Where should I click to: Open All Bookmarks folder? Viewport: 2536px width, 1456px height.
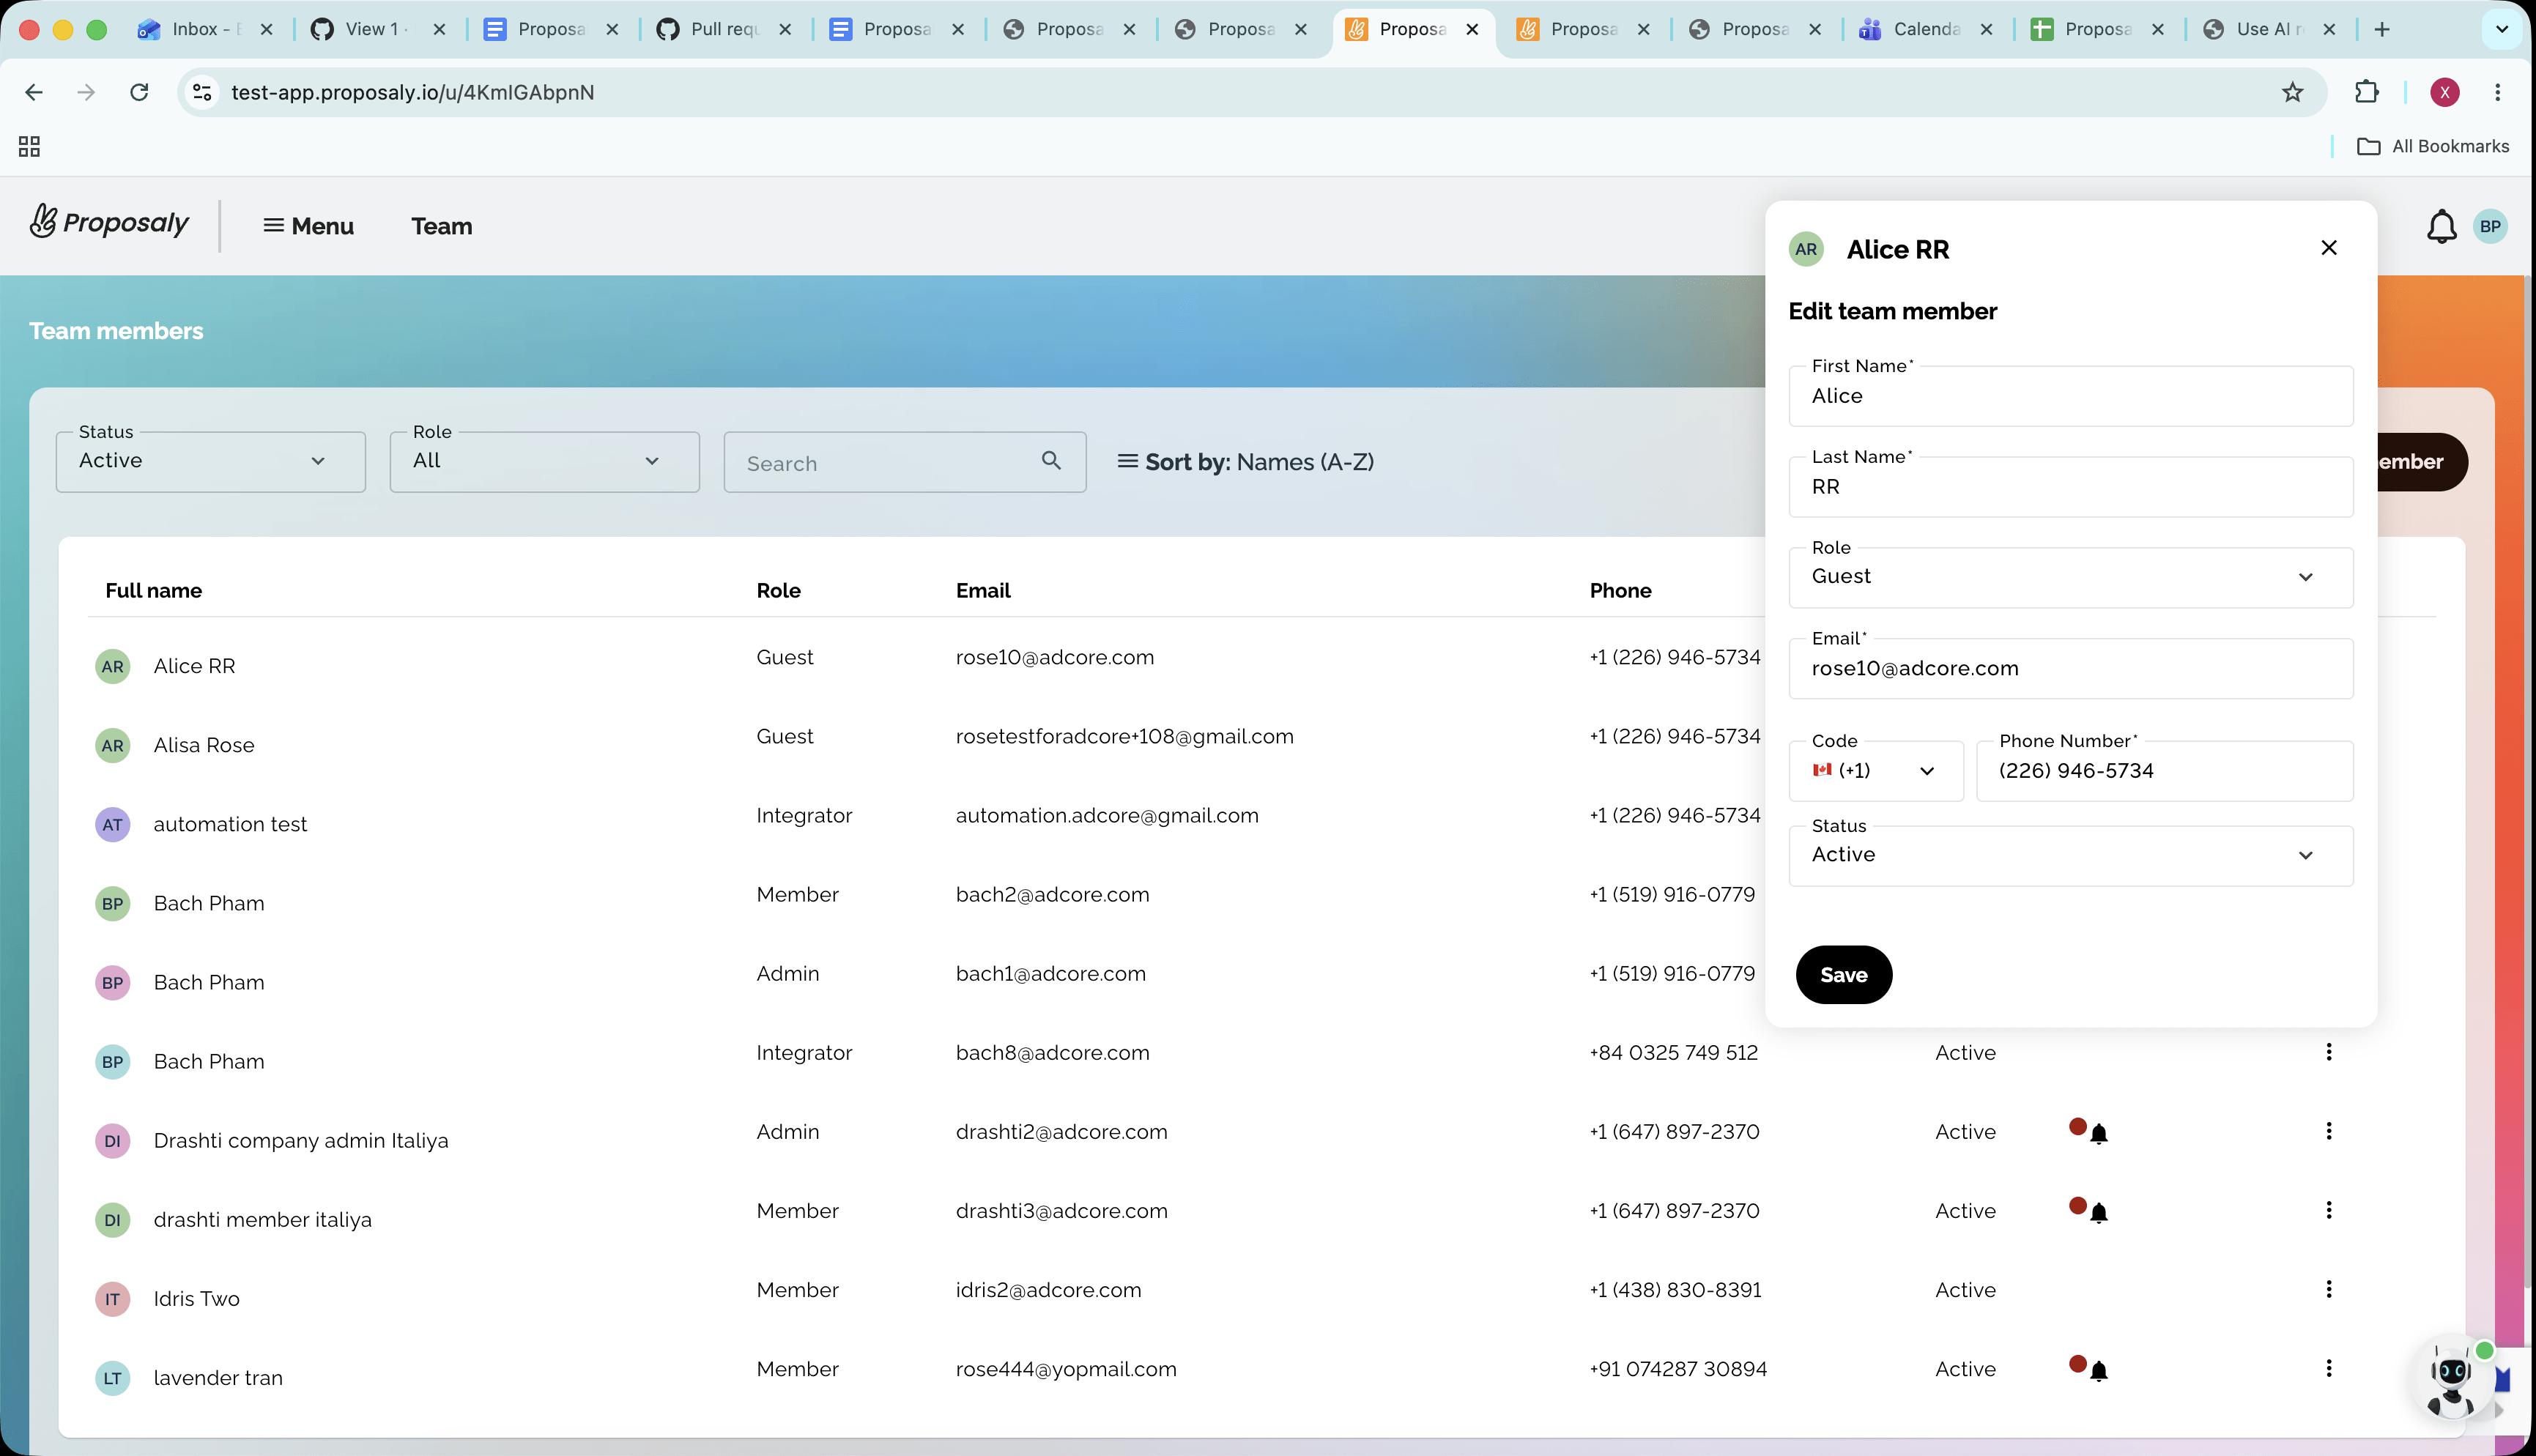[x=2433, y=147]
